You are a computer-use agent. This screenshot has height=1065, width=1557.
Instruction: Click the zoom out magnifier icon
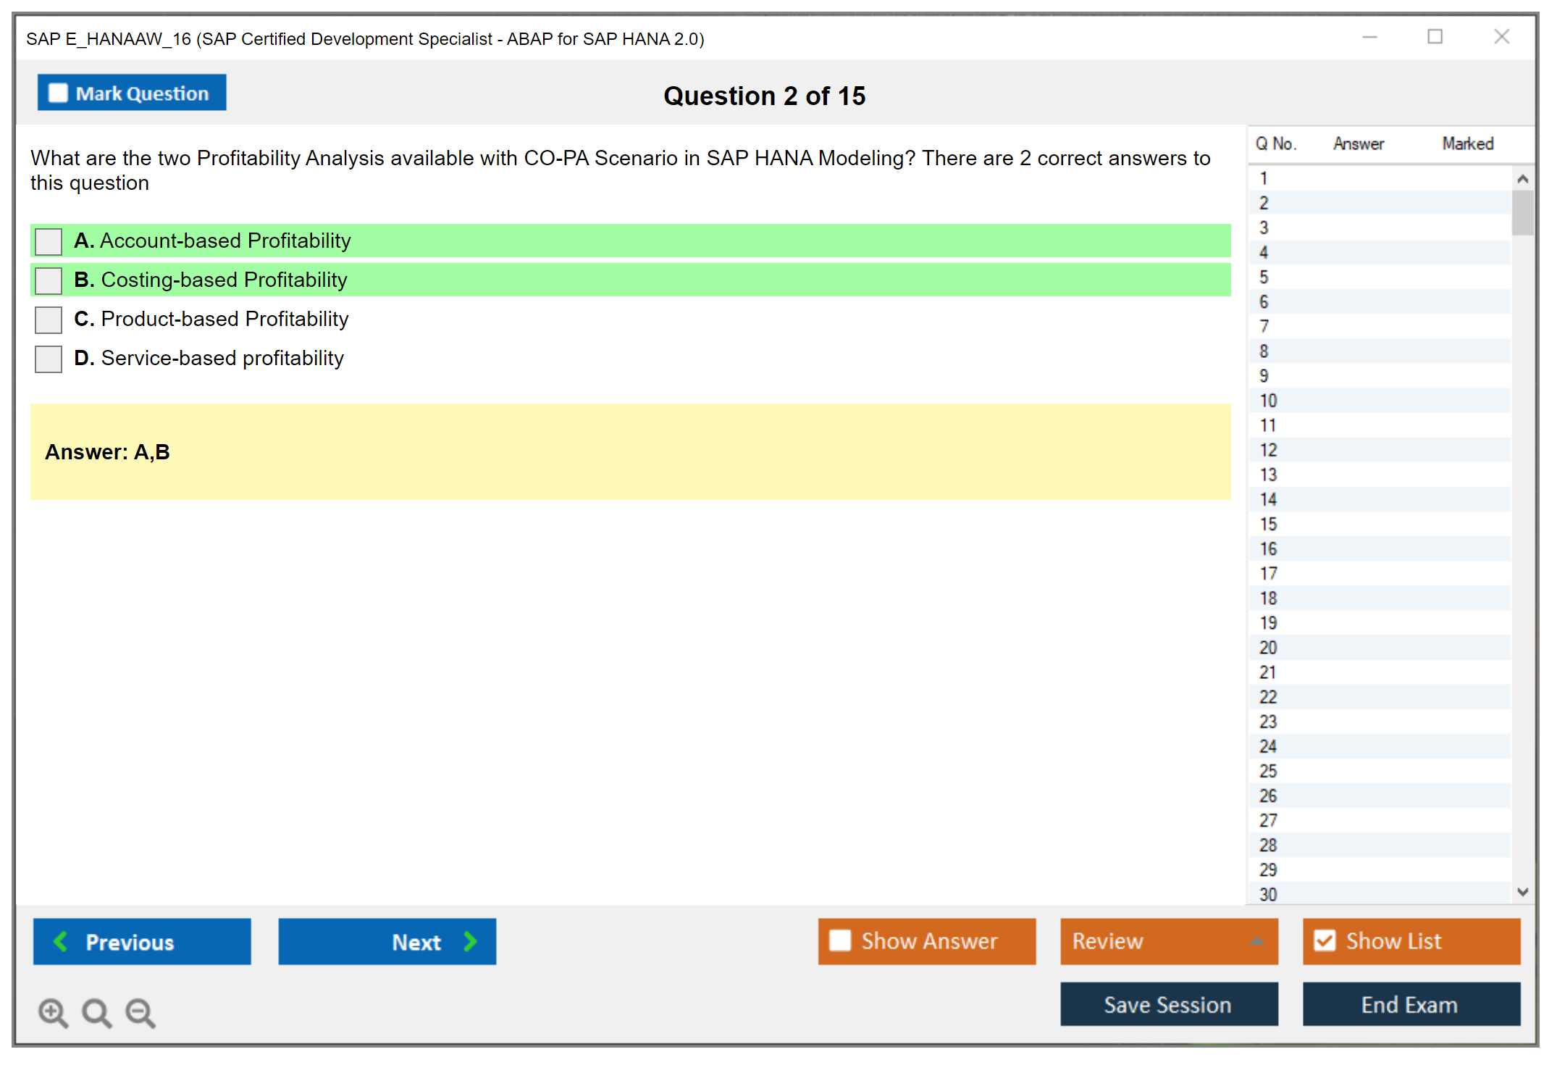140,1012
